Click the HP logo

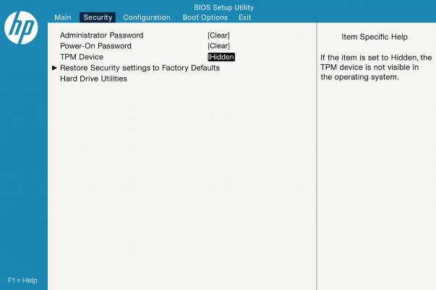tap(21, 27)
